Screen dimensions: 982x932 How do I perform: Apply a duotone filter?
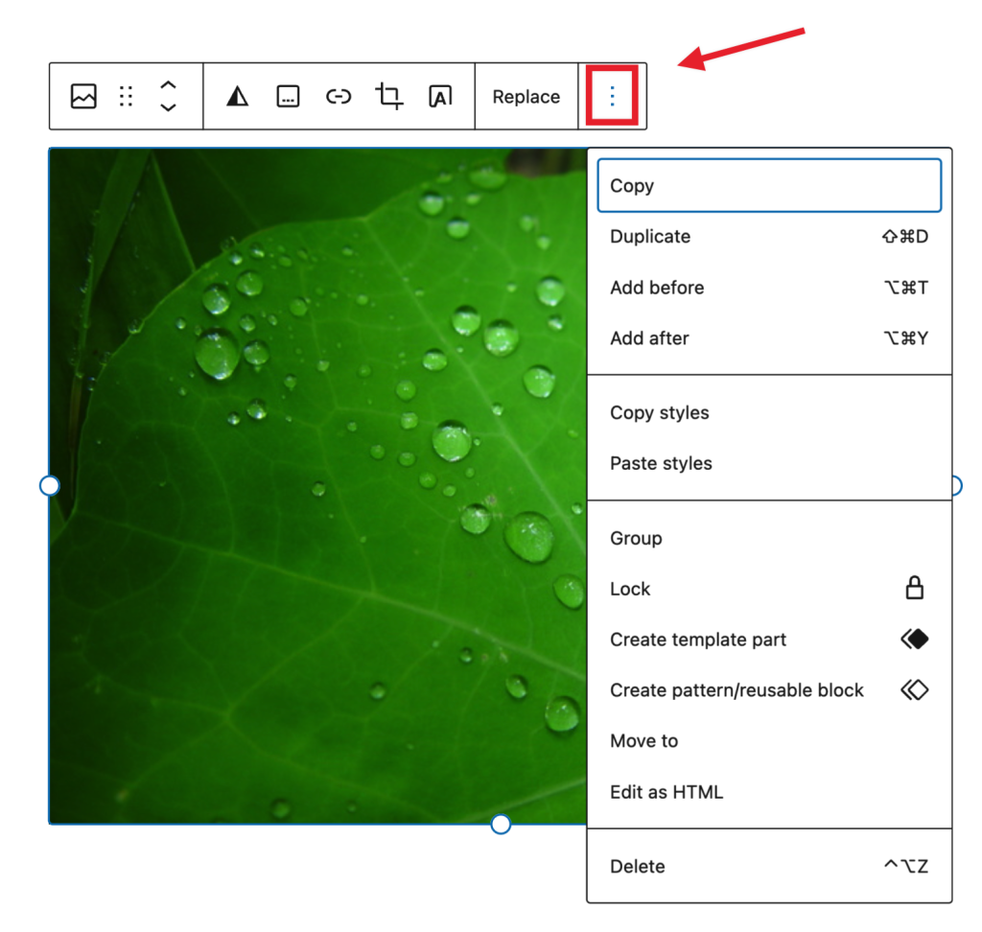pyautogui.click(x=237, y=96)
